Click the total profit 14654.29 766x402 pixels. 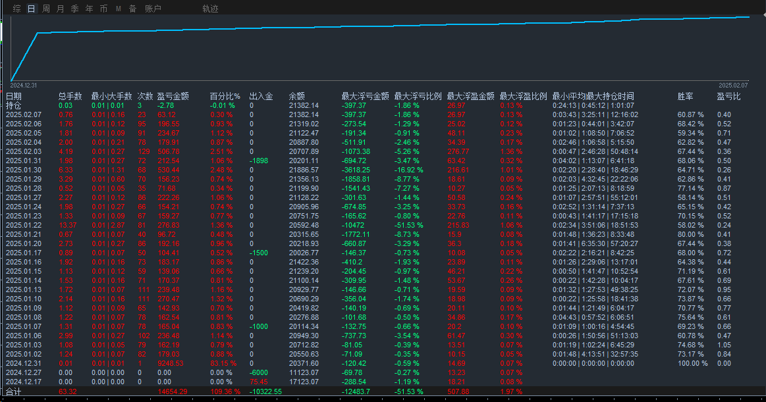click(x=173, y=391)
